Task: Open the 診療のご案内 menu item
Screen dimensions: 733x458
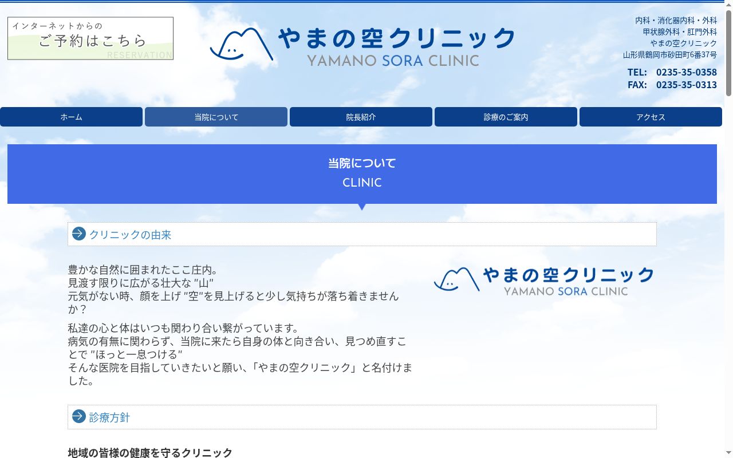Action: (506, 117)
